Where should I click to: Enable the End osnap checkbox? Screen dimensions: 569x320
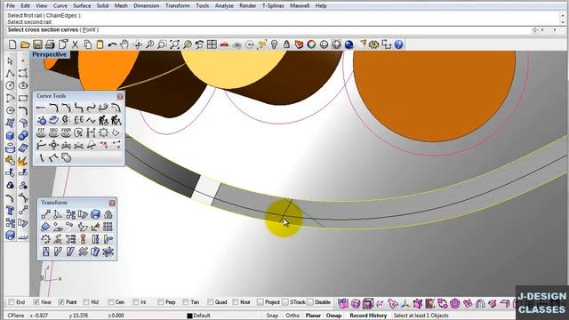(x=12, y=302)
